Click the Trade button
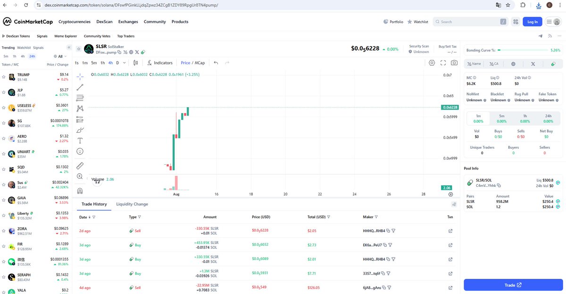The width and height of the screenshot is (566, 294). click(513, 285)
